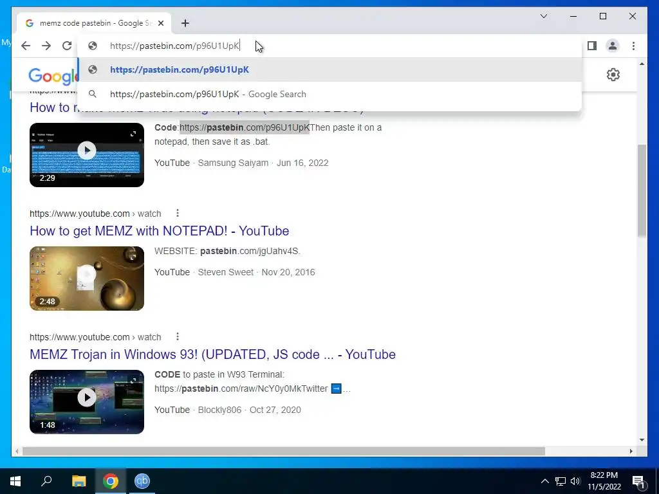Open options for 'How to get MEMZ' result
Viewport: 659px width, 494px height.
[x=178, y=214]
